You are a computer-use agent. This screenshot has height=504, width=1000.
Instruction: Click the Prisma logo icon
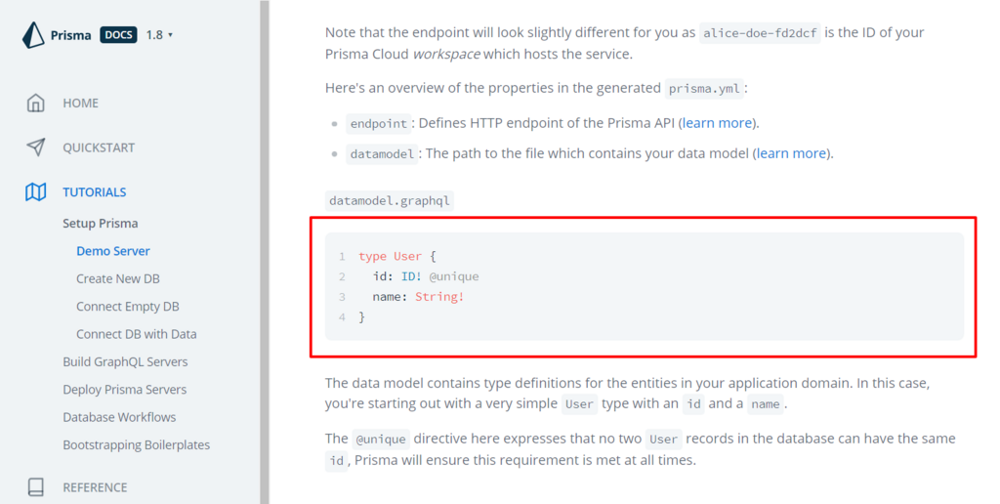click(x=33, y=35)
